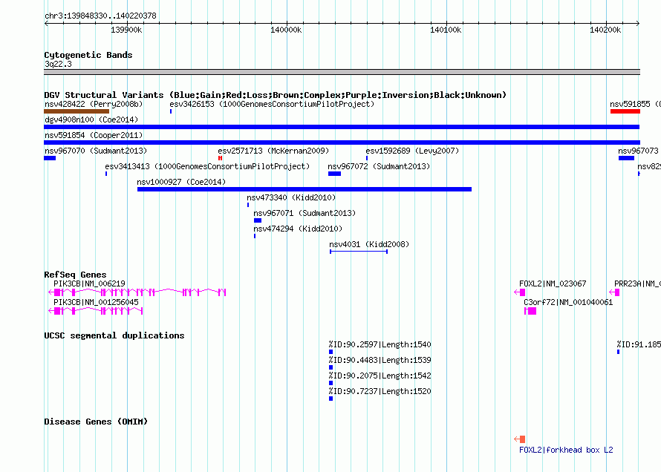This screenshot has height=472, width=661.
Task: Click the esv3426153 (1000GenomesConsortiumPilotProject) label
Action: (272, 104)
